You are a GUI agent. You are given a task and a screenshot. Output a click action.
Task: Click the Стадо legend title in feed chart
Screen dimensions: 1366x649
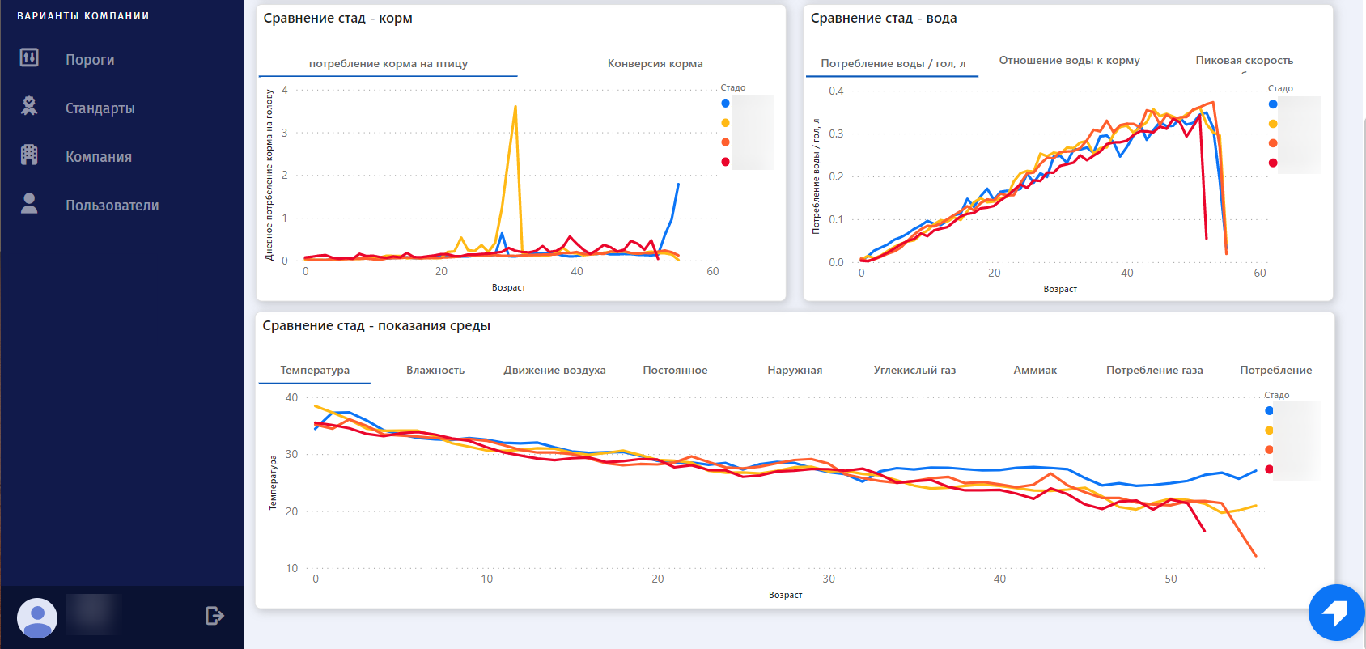pos(733,87)
